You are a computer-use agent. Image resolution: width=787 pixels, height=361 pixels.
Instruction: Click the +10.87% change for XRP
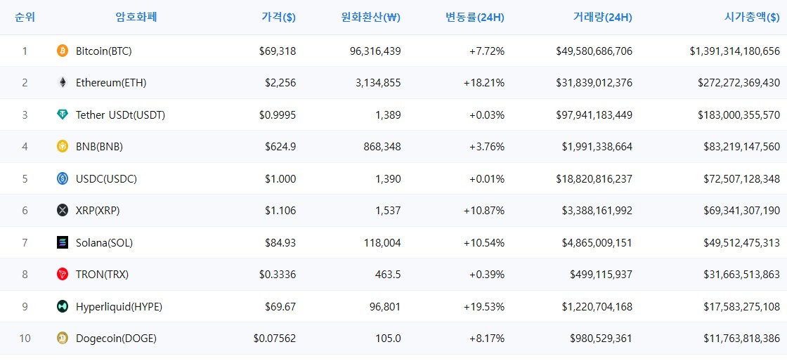484,211
